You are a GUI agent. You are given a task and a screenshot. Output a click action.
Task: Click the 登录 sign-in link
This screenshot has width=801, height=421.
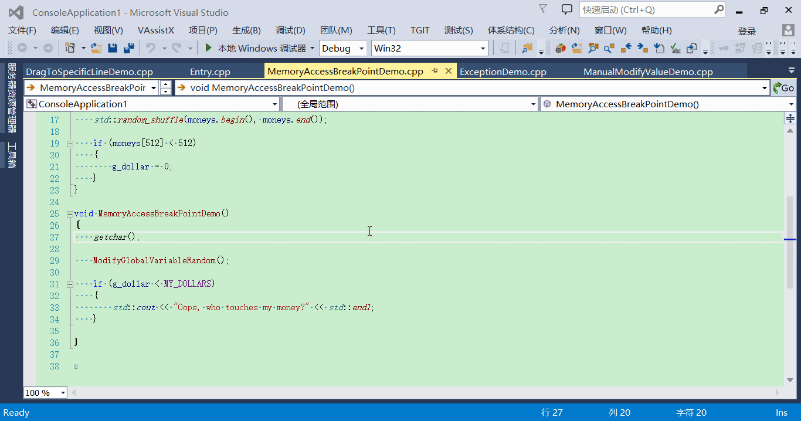pyautogui.click(x=746, y=32)
